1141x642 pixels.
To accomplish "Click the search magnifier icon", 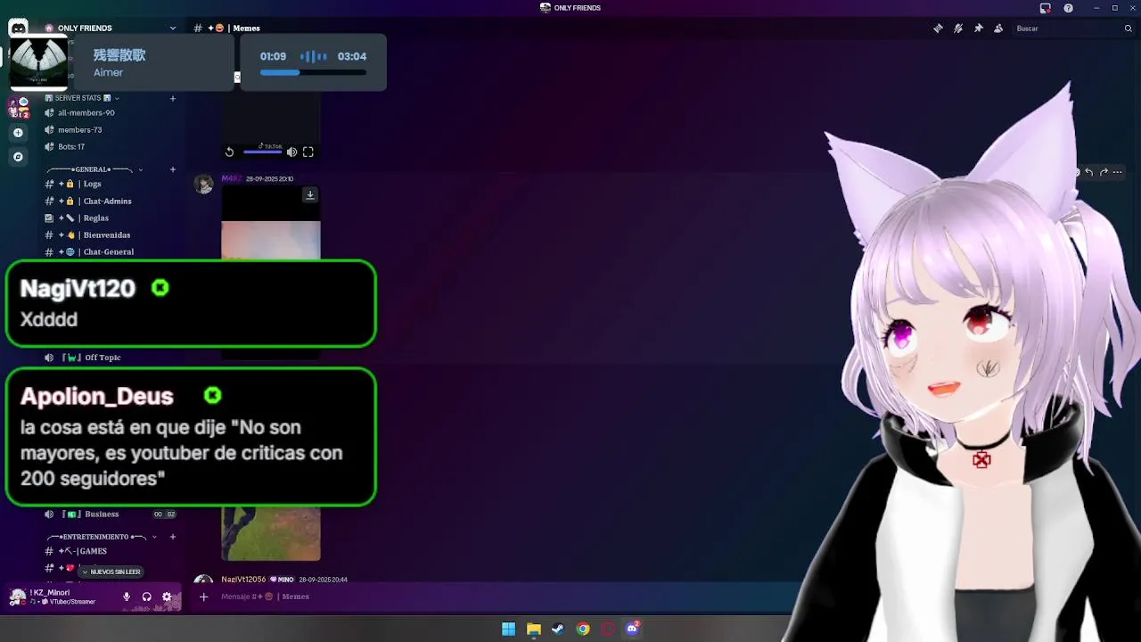I will [x=1128, y=29].
